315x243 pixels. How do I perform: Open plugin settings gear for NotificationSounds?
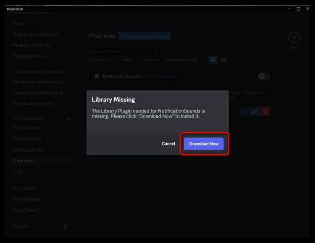pyautogui.click(x=244, y=112)
